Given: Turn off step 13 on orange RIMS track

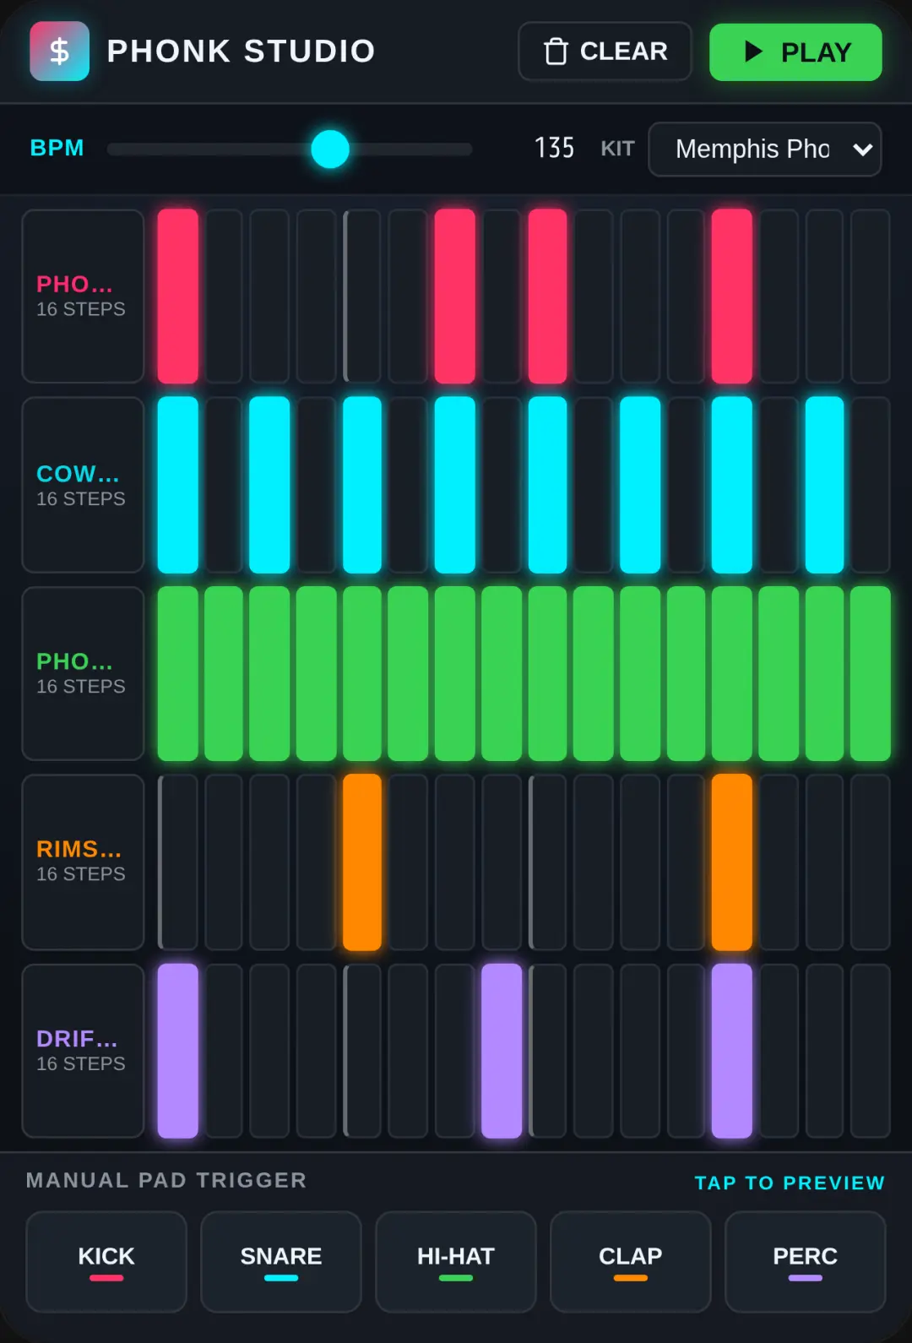Looking at the screenshot, I should pos(732,862).
